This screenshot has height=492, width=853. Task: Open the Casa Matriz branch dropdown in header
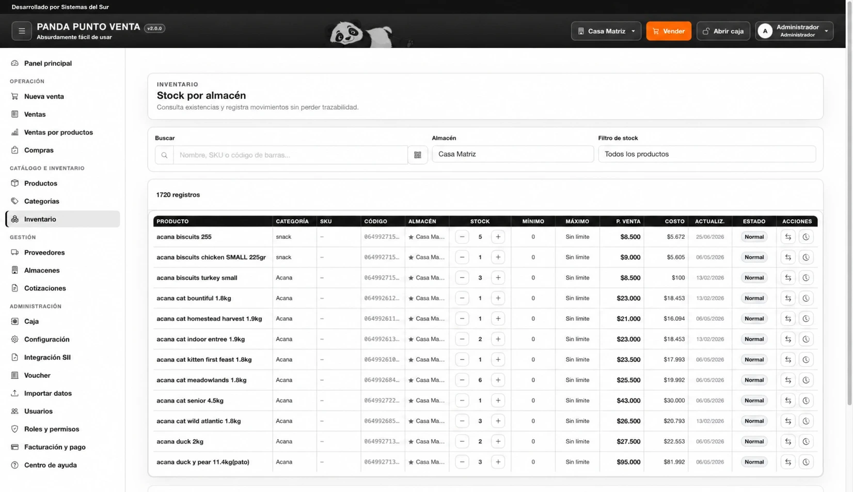pos(606,31)
